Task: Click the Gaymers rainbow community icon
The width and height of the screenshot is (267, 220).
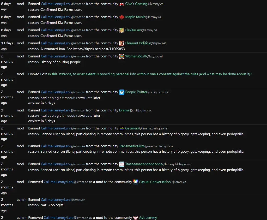Action: pos(122,128)
